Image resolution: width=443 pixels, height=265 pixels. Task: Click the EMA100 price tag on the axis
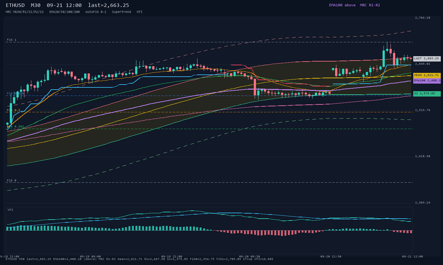[427, 81]
